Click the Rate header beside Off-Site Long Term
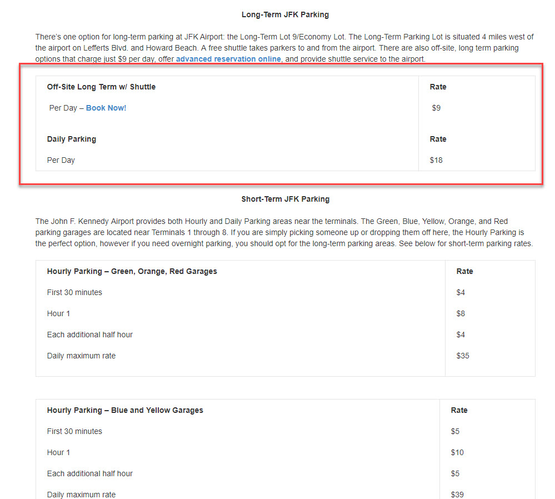This screenshot has height=499, width=555. tap(438, 87)
